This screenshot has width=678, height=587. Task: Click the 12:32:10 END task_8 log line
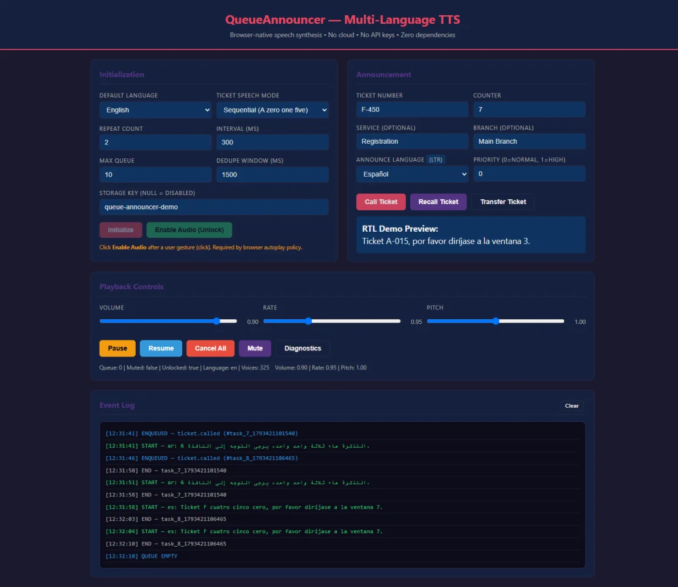342,544
